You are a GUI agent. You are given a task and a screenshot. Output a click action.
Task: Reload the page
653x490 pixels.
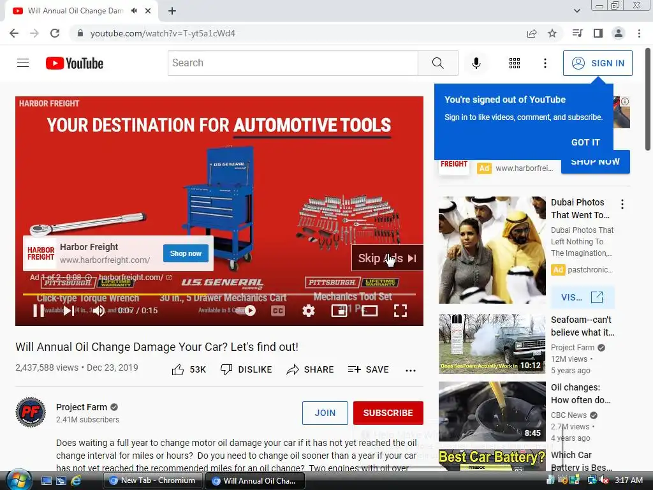coord(55,33)
